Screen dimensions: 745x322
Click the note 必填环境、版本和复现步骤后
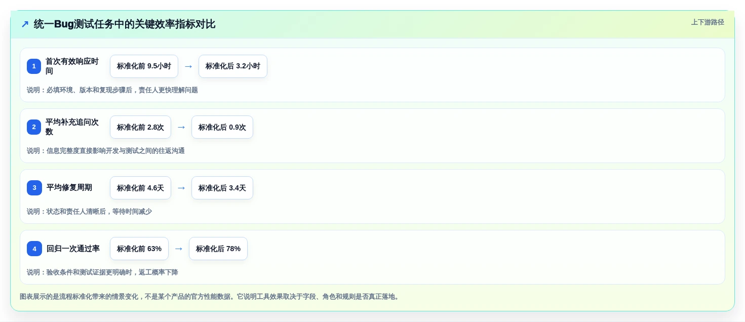tap(112, 90)
